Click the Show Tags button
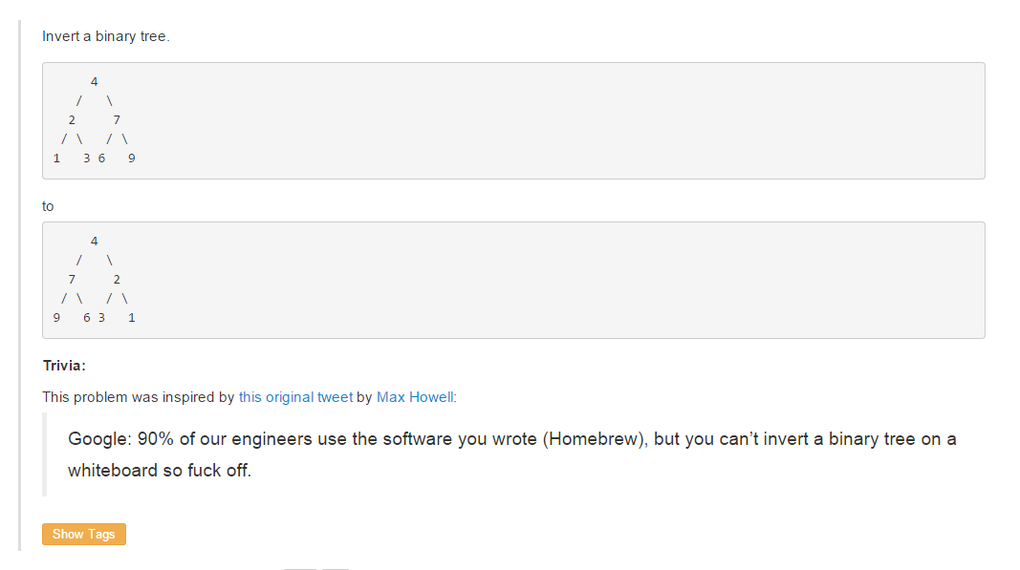 84,535
